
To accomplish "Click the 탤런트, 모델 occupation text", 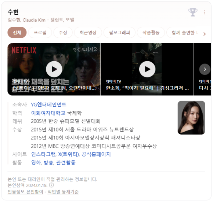I will (x=62, y=20).
